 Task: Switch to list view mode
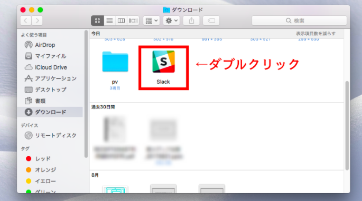(x=109, y=21)
